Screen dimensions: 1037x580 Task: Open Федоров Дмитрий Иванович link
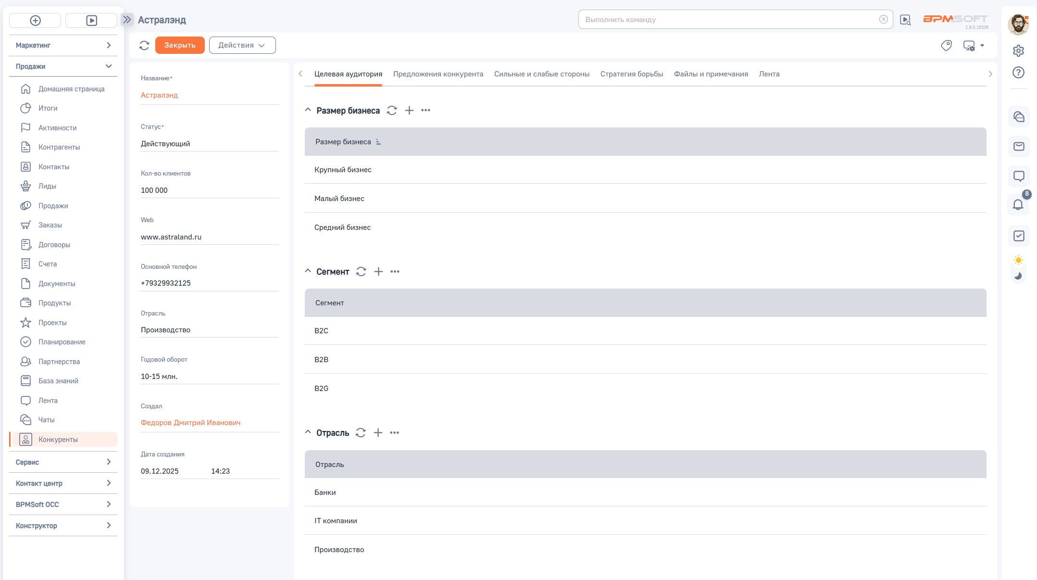(190, 423)
